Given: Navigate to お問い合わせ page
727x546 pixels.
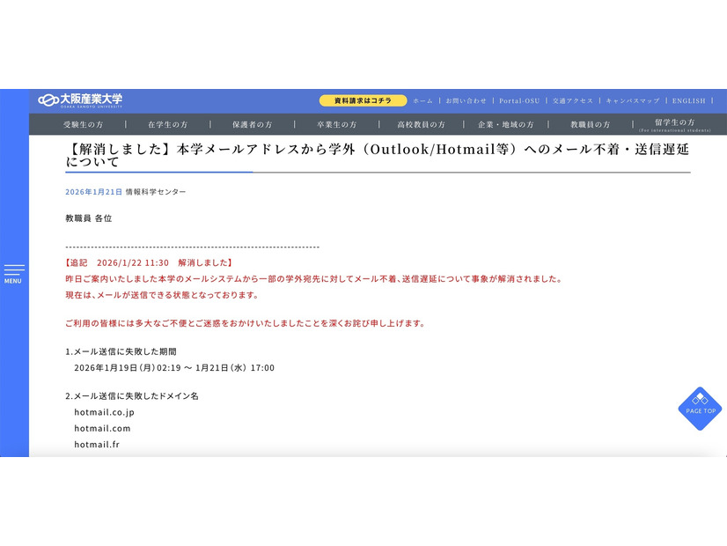Looking at the screenshot, I should pos(465,100).
